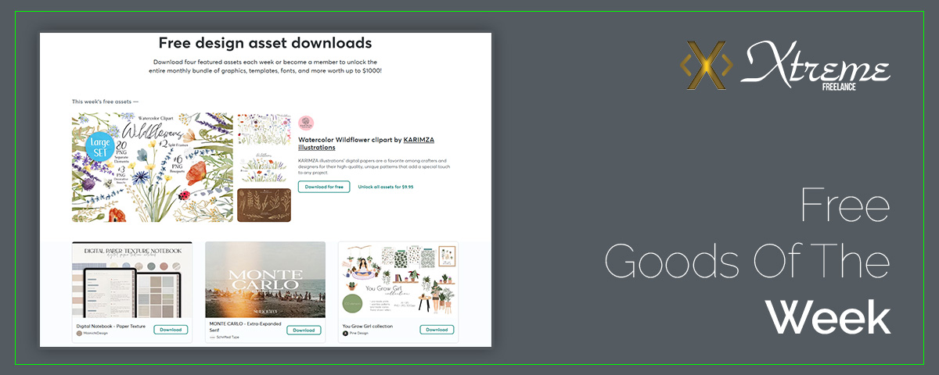Image resolution: width=939 pixels, height=375 pixels.
Task: Open the Digital Paper Texture Notebook preview
Action: tap(132, 280)
